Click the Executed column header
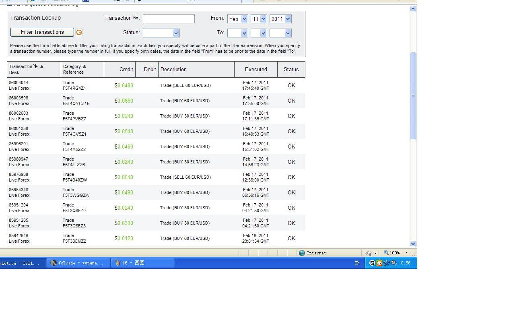Screen dimensions: 515x322 click(x=256, y=69)
